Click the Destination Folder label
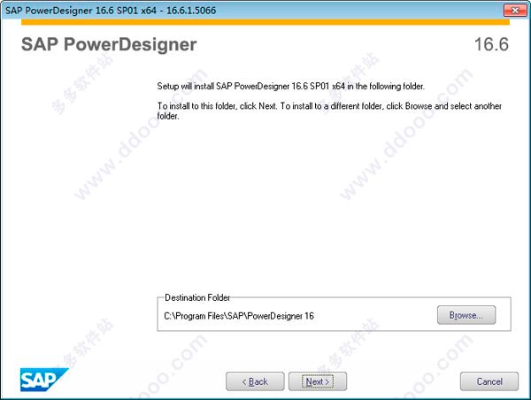The image size is (531, 400). [197, 297]
